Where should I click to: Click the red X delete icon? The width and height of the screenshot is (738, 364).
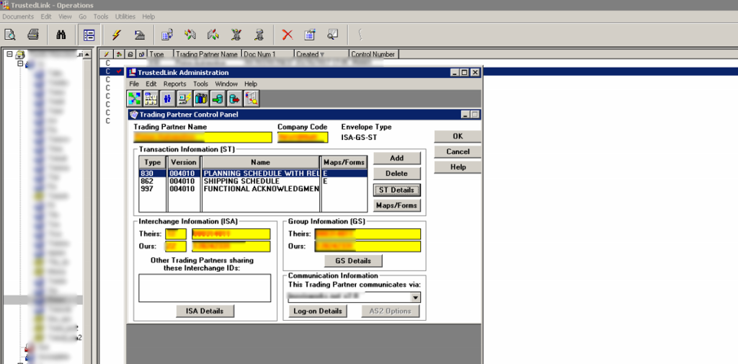tap(287, 35)
